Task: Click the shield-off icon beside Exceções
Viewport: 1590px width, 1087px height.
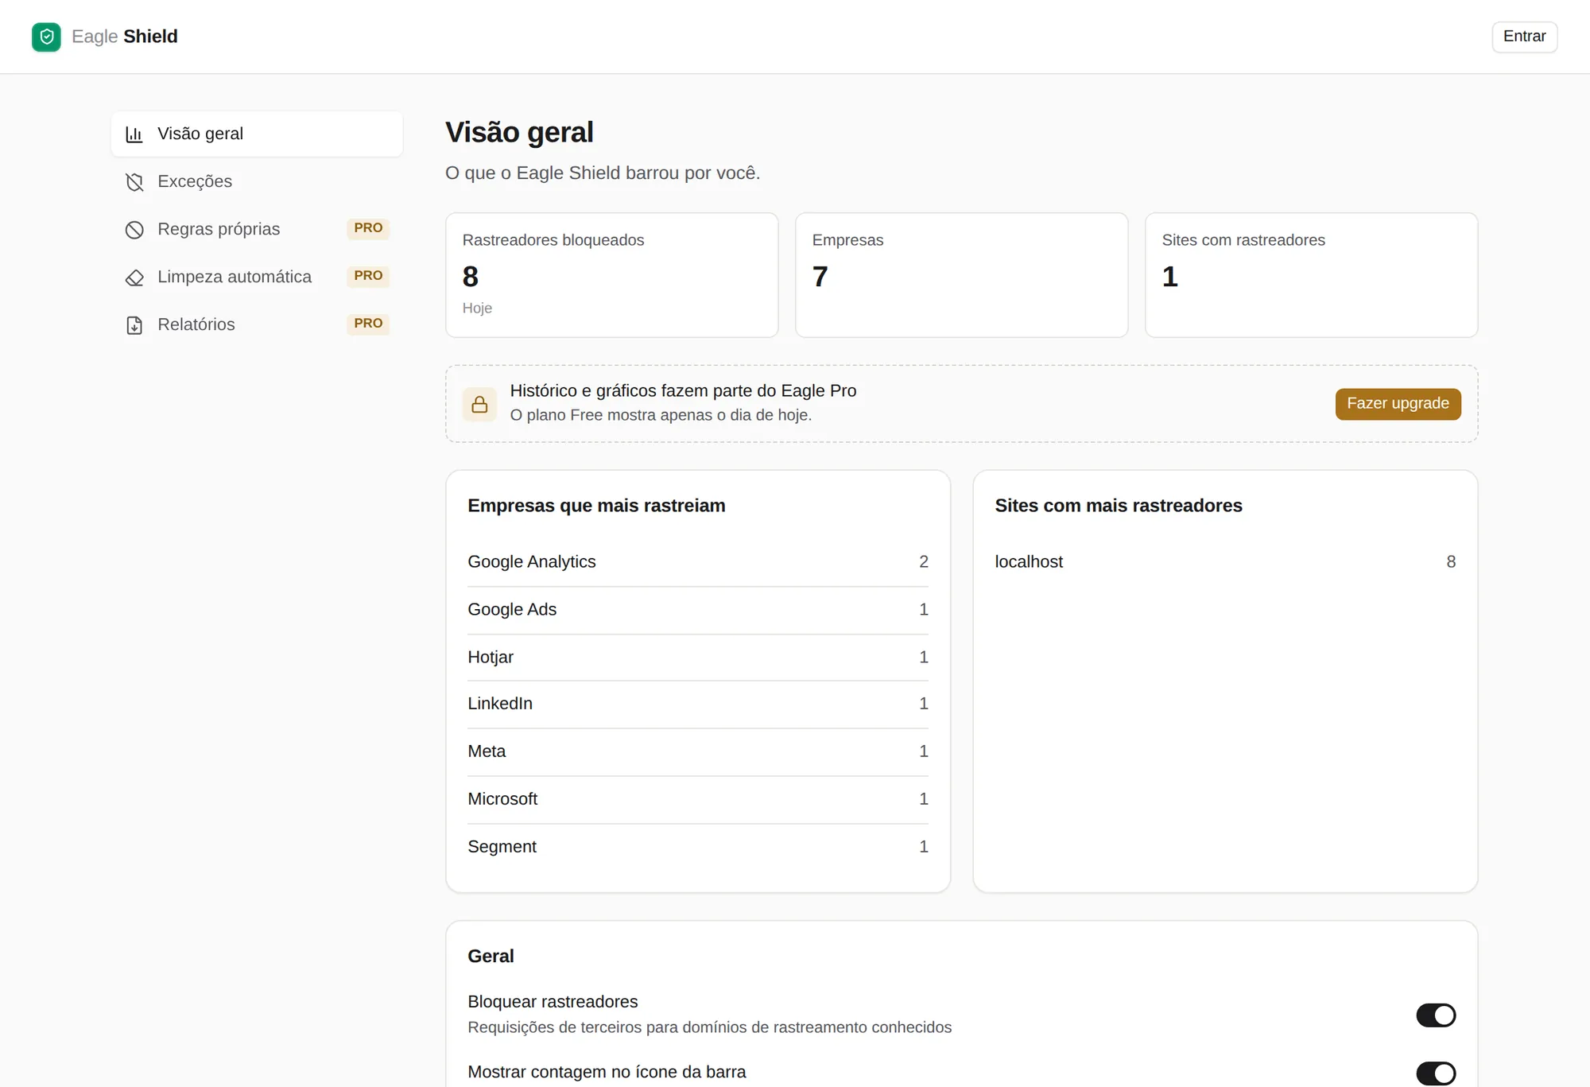Action: point(134,182)
